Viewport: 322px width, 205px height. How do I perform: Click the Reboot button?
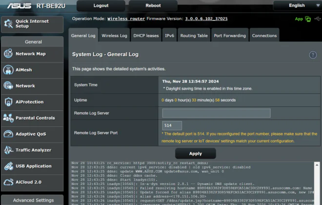coord(153,5)
